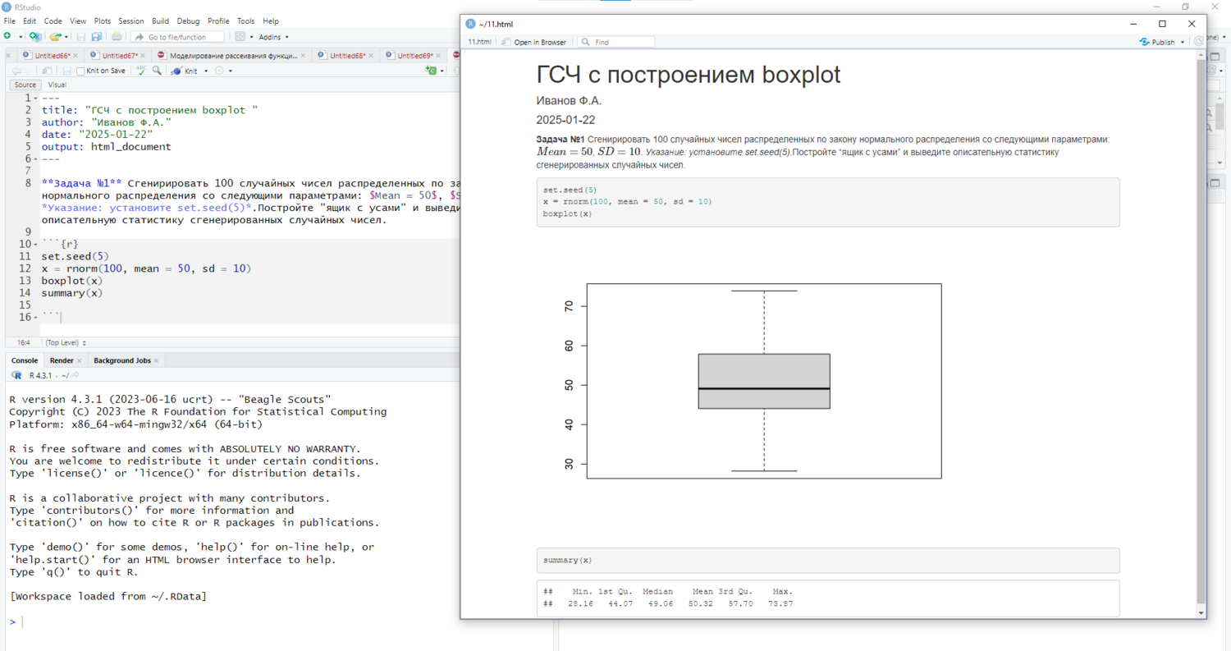
Task: Click the Print icon in main toolbar
Action: 117,37
